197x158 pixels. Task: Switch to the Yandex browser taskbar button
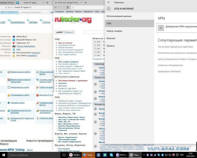(75, 155)
